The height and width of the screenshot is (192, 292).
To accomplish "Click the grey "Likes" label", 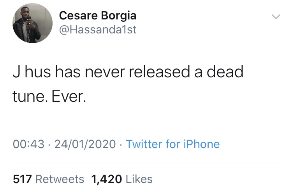I will coord(139,179).
